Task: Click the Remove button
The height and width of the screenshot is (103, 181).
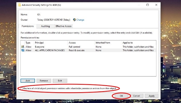Action: (x=44, y=81)
